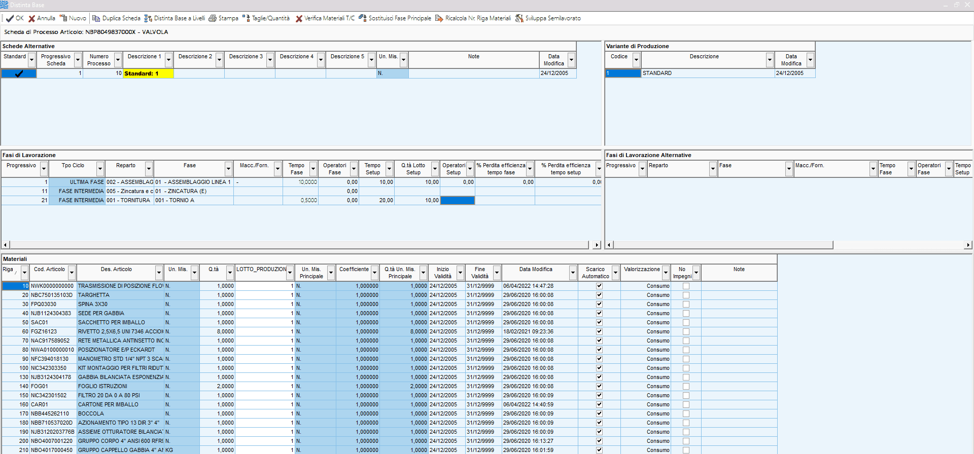Open Reparto filter dropdown in Fasi di Lavorazione
974x454 pixels.
coord(149,169)
